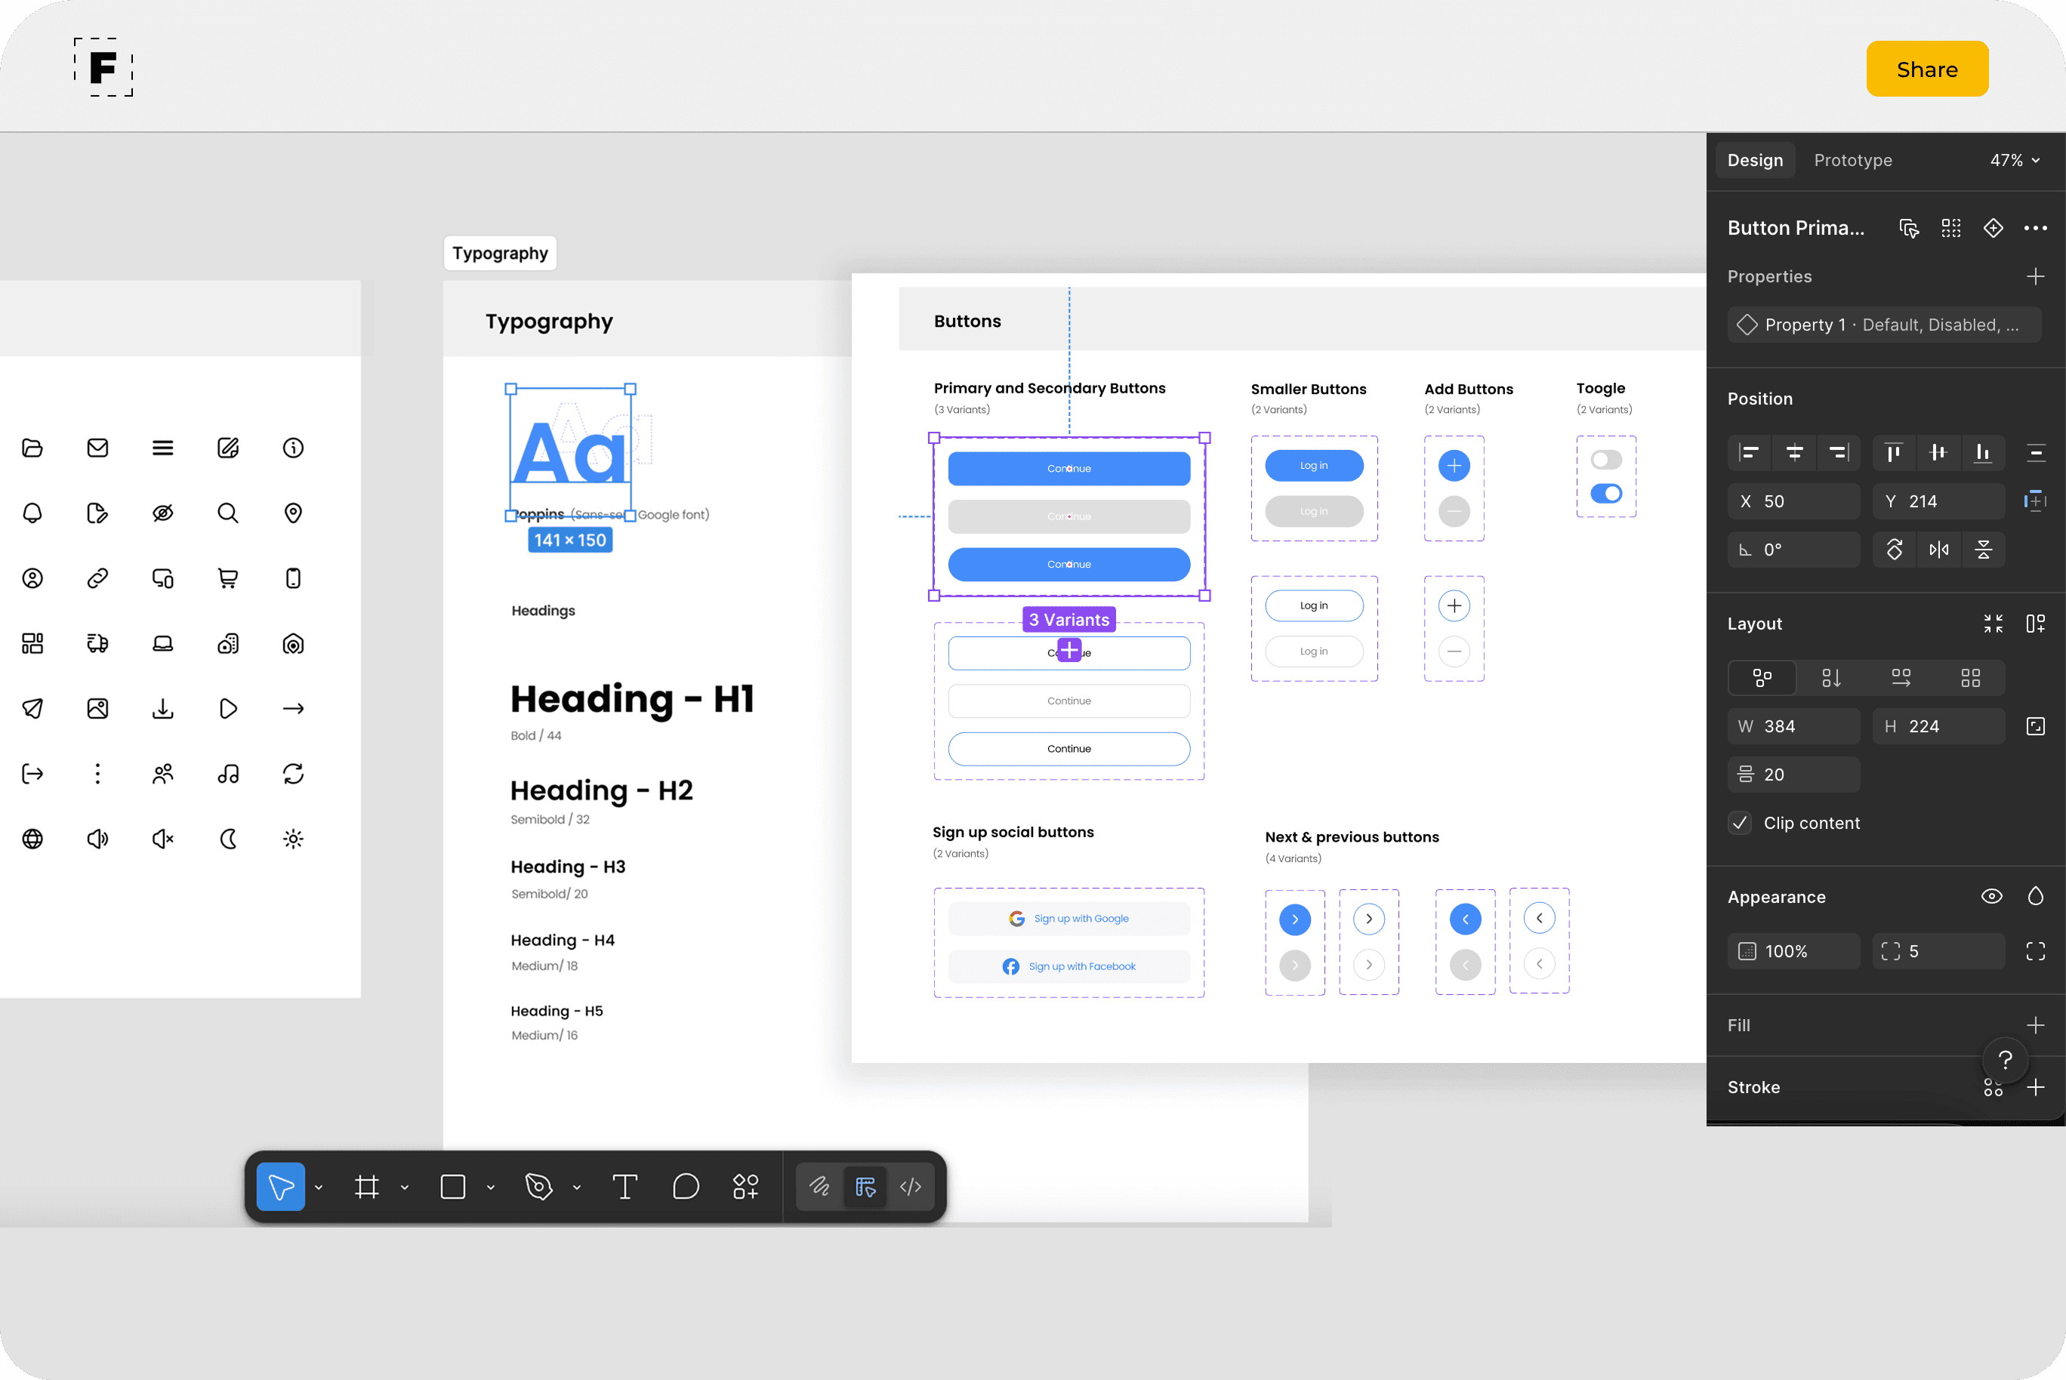Expand Move tool options chevron
Screen dimensions: 2066x1380
[319, 1187]
